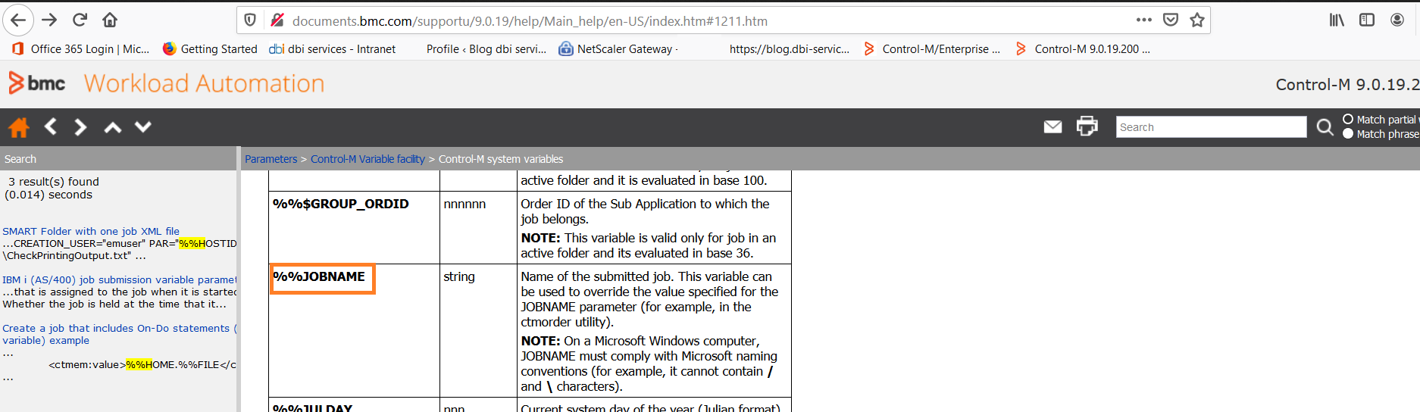Save page to Pocket
Screen dimensions: 1420x412
(x=1171, y=20)
